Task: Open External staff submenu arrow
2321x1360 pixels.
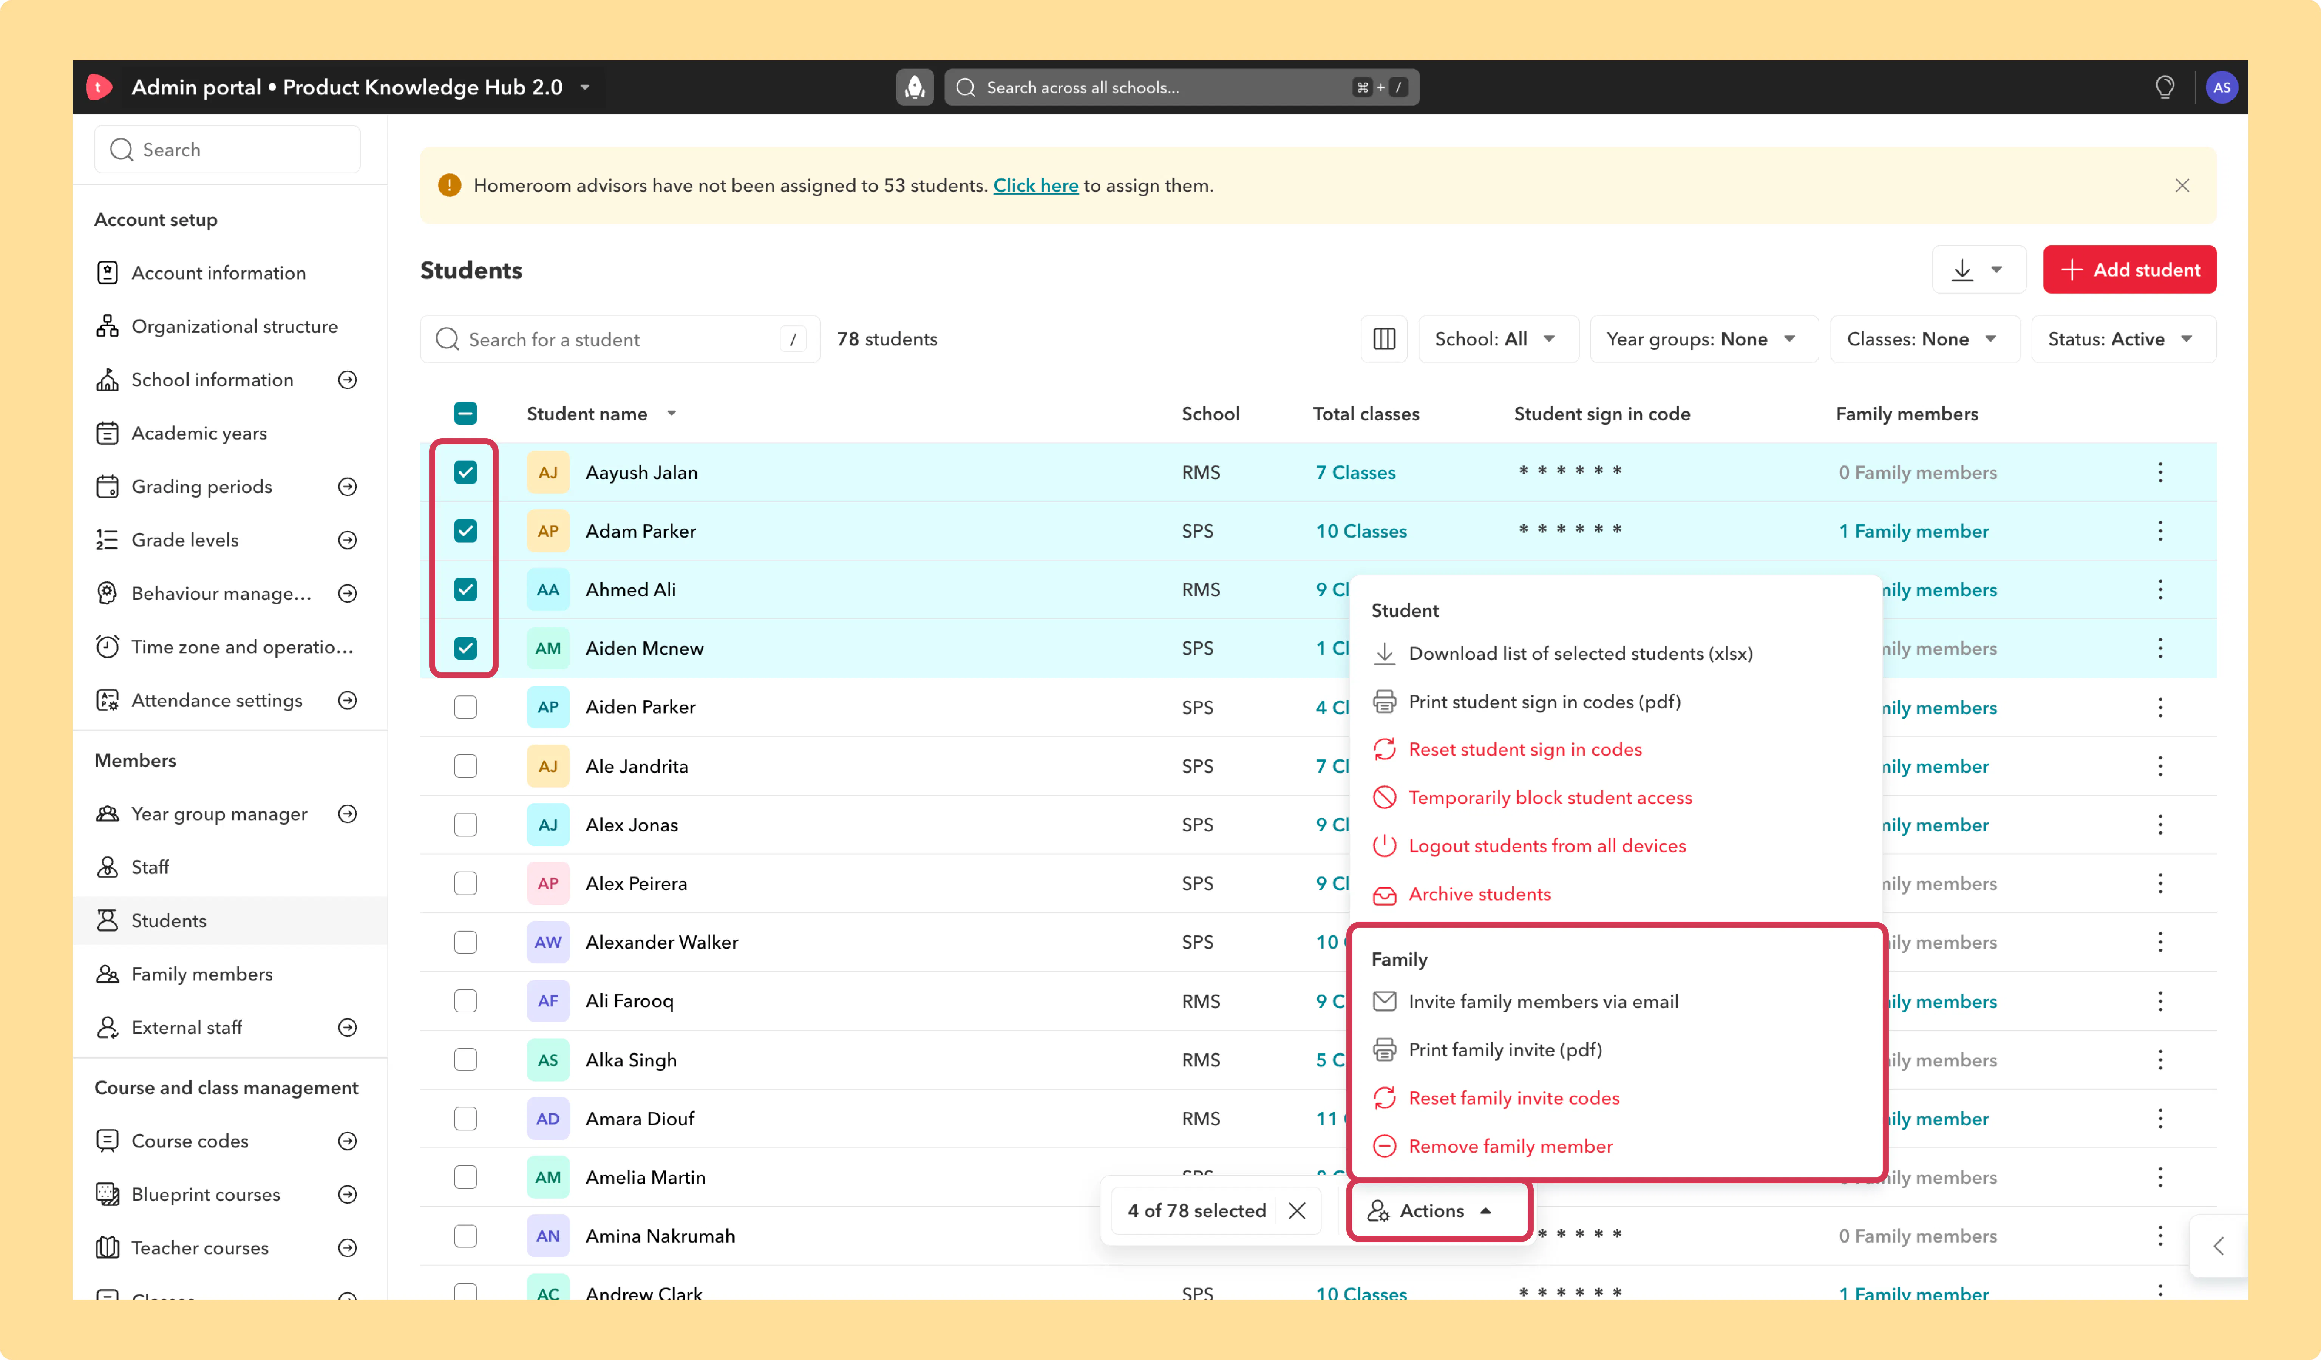Action: click(347, 1028)
